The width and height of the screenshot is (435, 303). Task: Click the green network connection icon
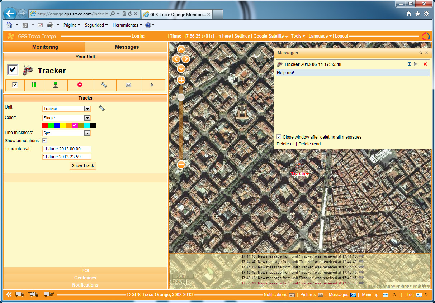coord(55,85)
